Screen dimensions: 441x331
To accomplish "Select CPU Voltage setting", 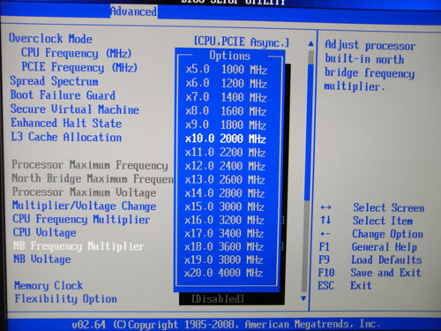I will click(45, 232).
